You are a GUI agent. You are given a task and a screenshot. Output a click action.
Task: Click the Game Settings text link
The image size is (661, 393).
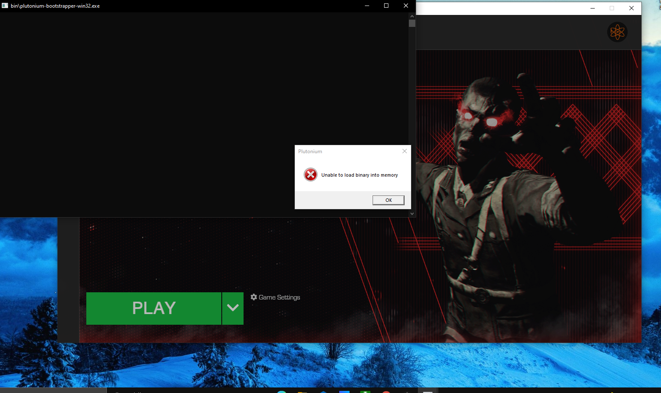[279, 297]
